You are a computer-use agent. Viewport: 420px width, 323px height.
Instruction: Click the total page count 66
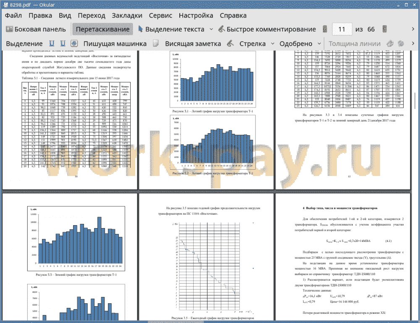coord(371,29)
